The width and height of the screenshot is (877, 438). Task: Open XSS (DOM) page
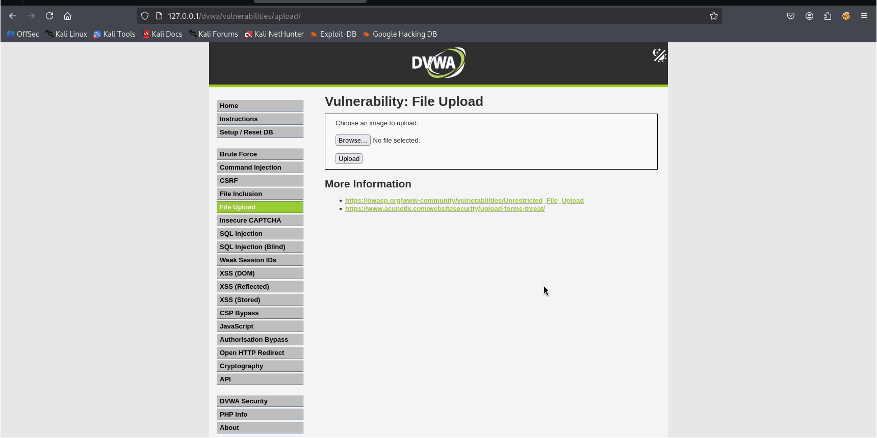pyautogui.click(x=260, y=273)
